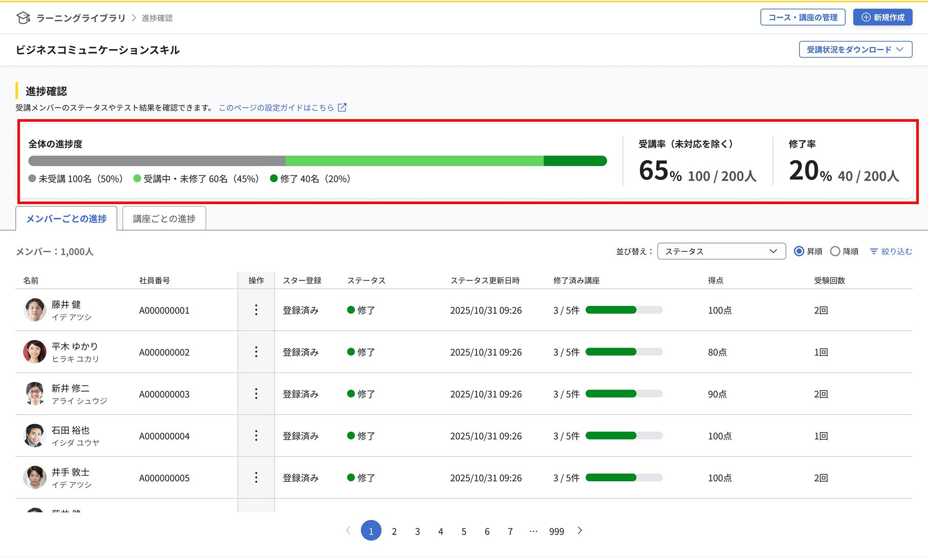Click メンバー：1,000人 count label
928x558 pixels.
(55, 252)
